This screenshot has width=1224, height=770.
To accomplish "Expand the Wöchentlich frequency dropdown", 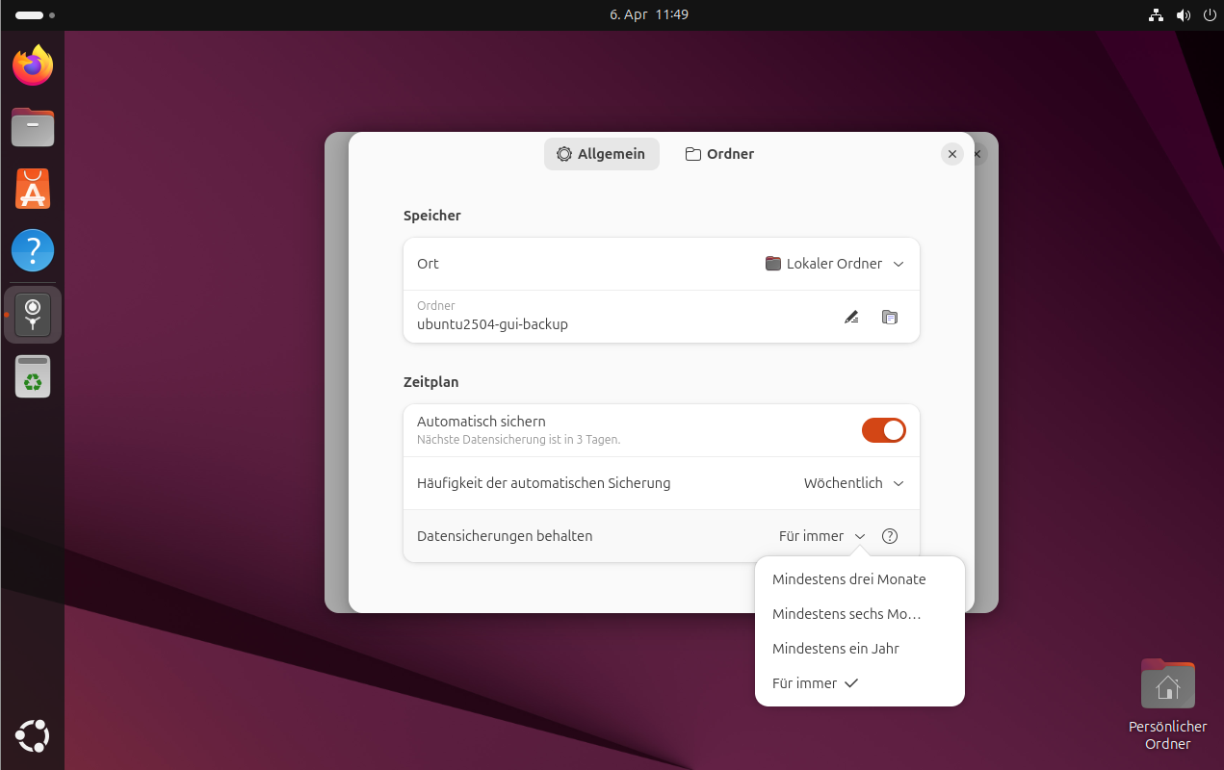I will tap(853, 483).
